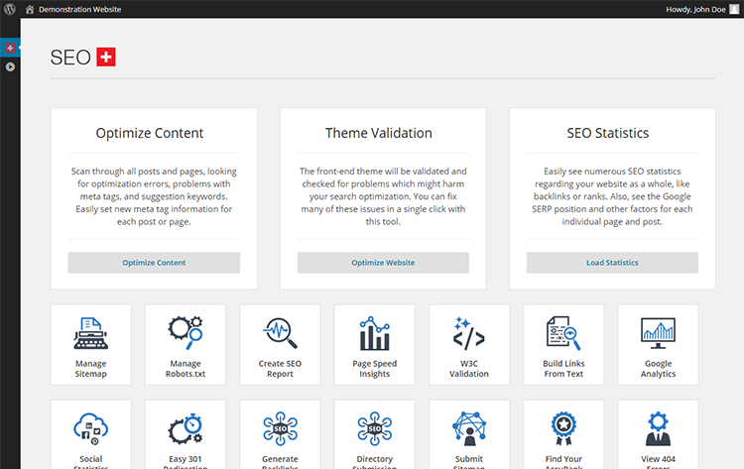This screenshot has height=469, width=744.
Task: Click the Load Statistics button
Action: [612, 263]
